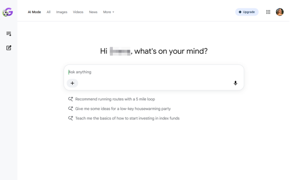Choose the running routes suggestion

pyautogui.click(x=111, y=99)
